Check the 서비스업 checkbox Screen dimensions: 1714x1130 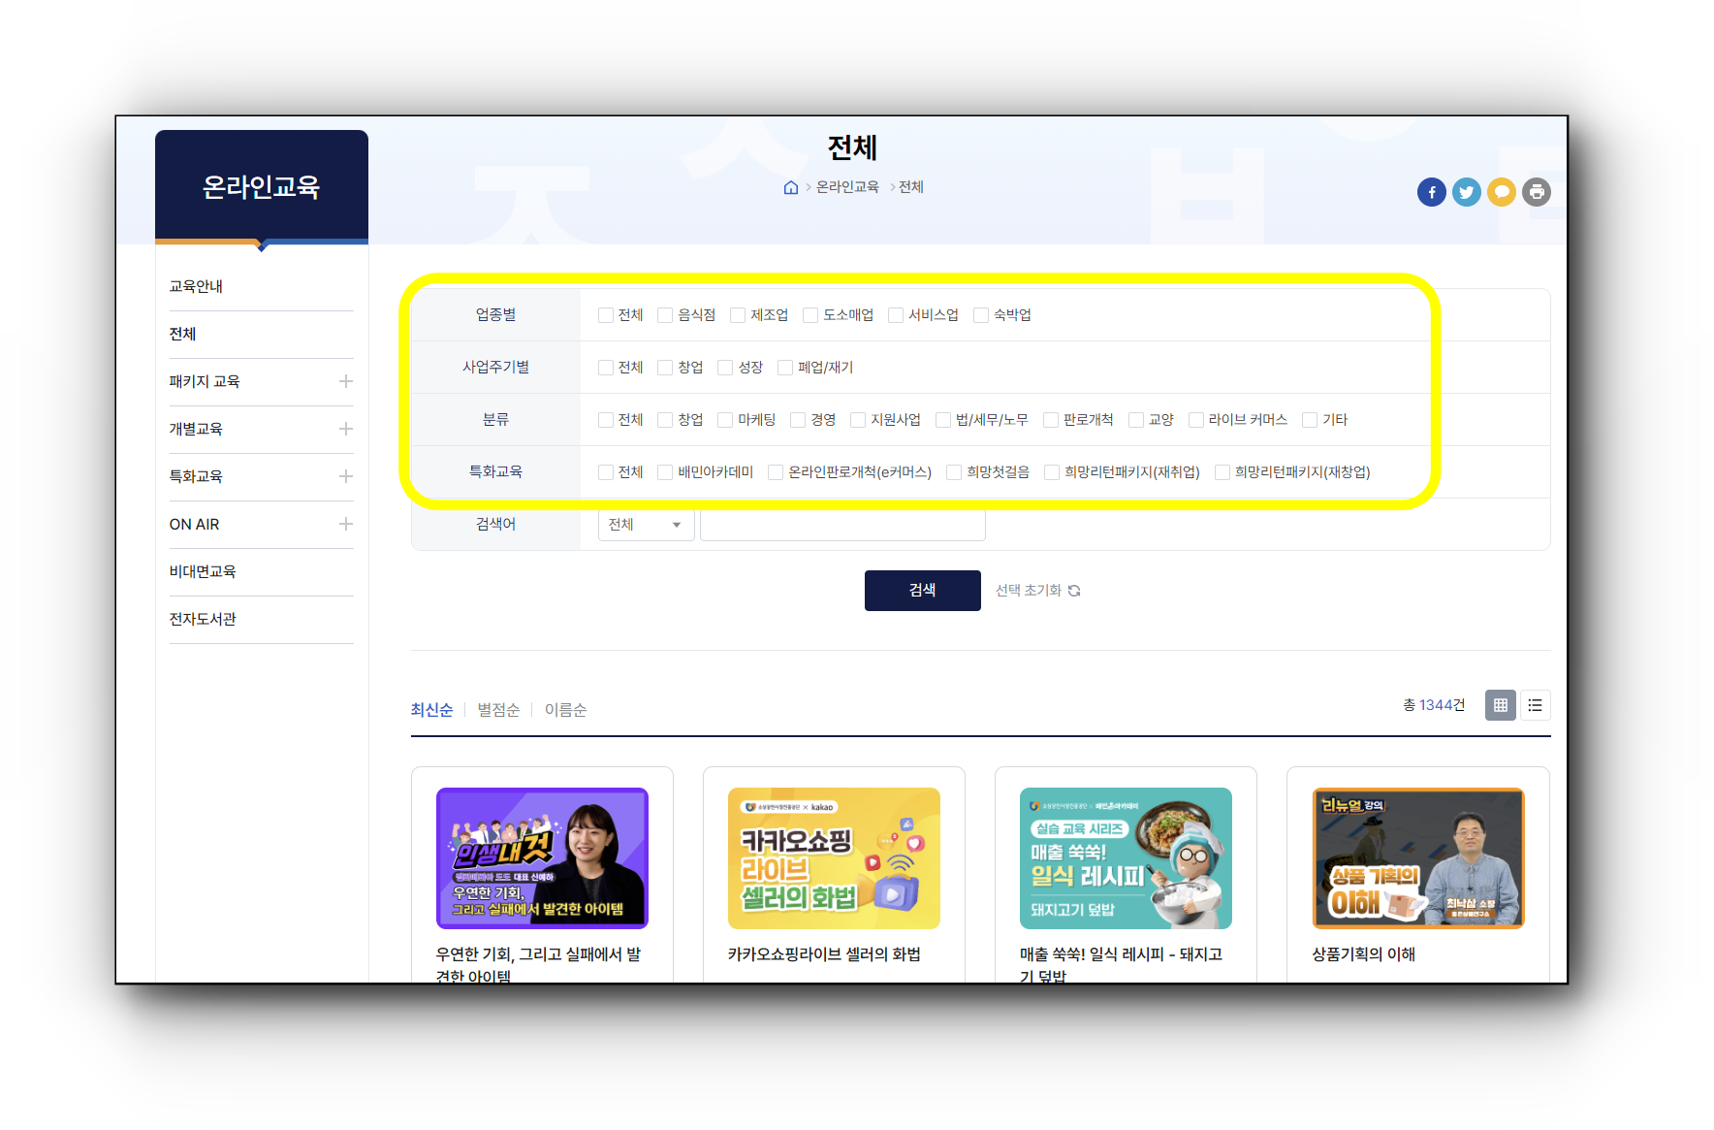point(896,315)
